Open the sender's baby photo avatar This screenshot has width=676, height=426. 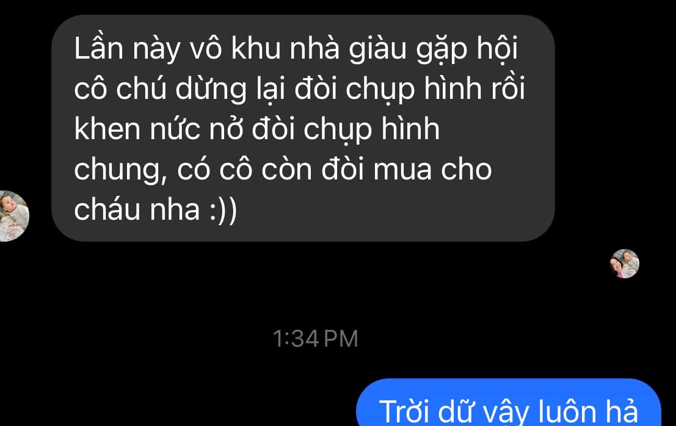14,216
